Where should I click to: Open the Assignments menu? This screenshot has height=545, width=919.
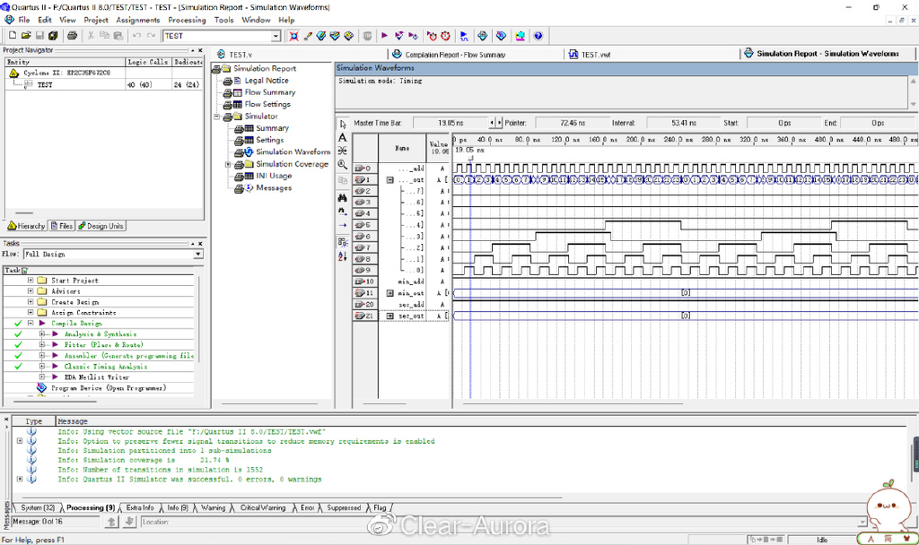coord(137,20)
